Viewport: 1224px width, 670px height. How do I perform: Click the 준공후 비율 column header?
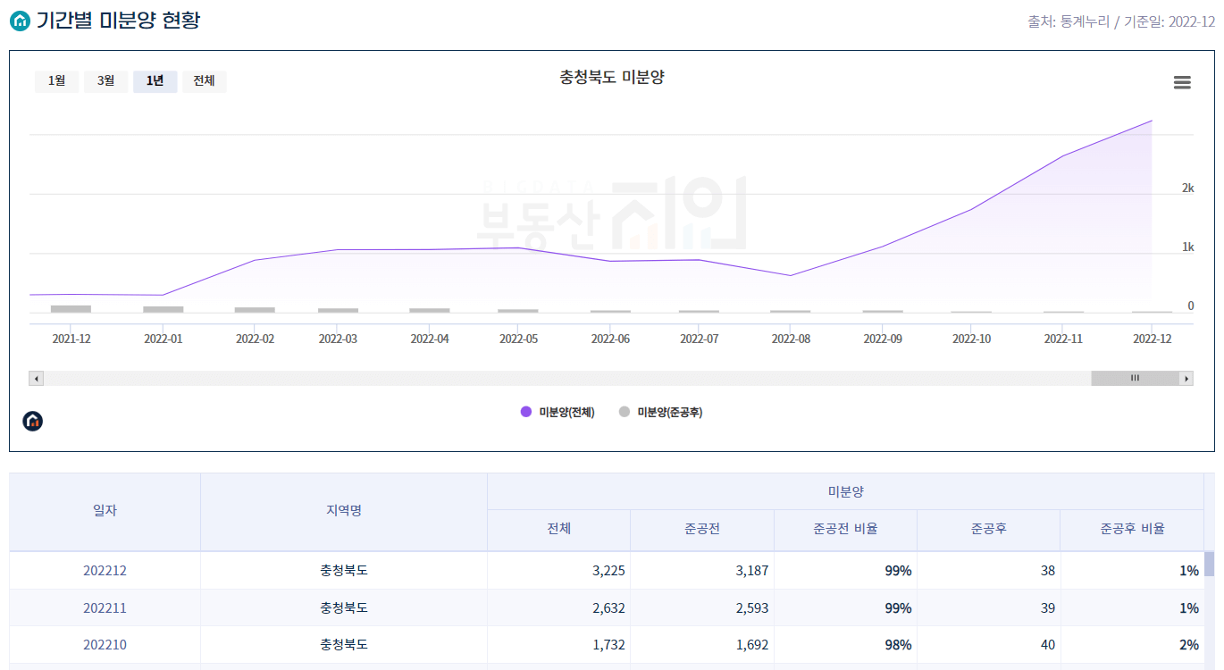[1132, 529]
